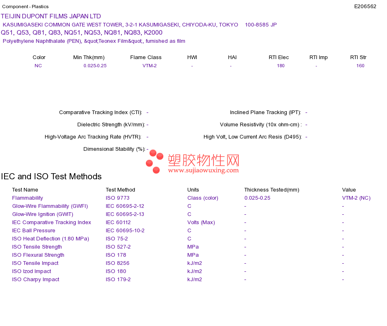Click the Test Method column header
Image resolution: width=387 pixels, height=326 pixels.
click(121, 189)
